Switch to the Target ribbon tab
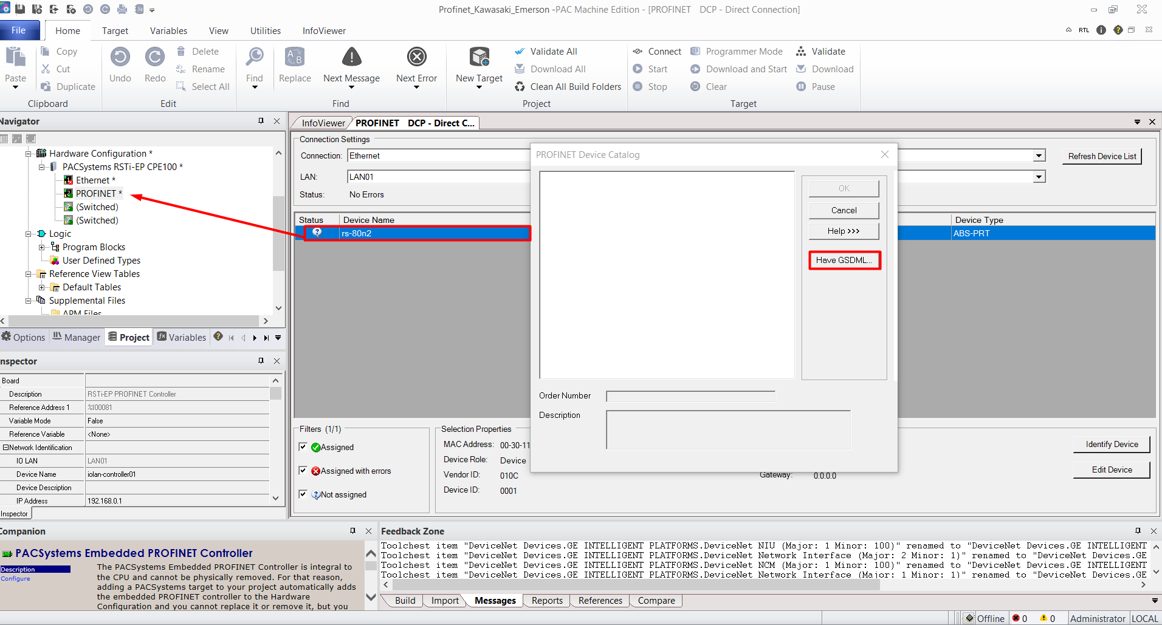Viewport: 1162px width, 625px height. click(x=115, y=30)
